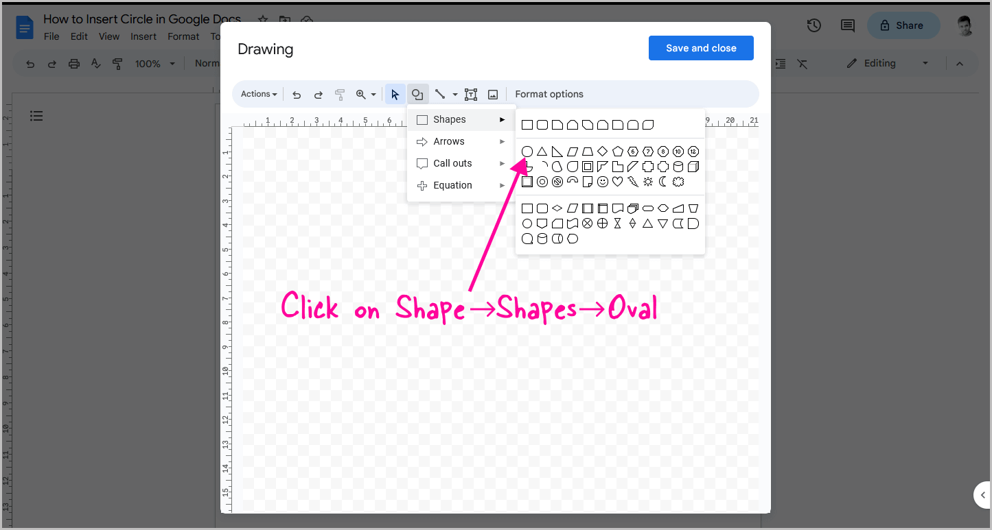Choose the 3D cylinder (can) shape
992x530 pixels.
[678, 167]
